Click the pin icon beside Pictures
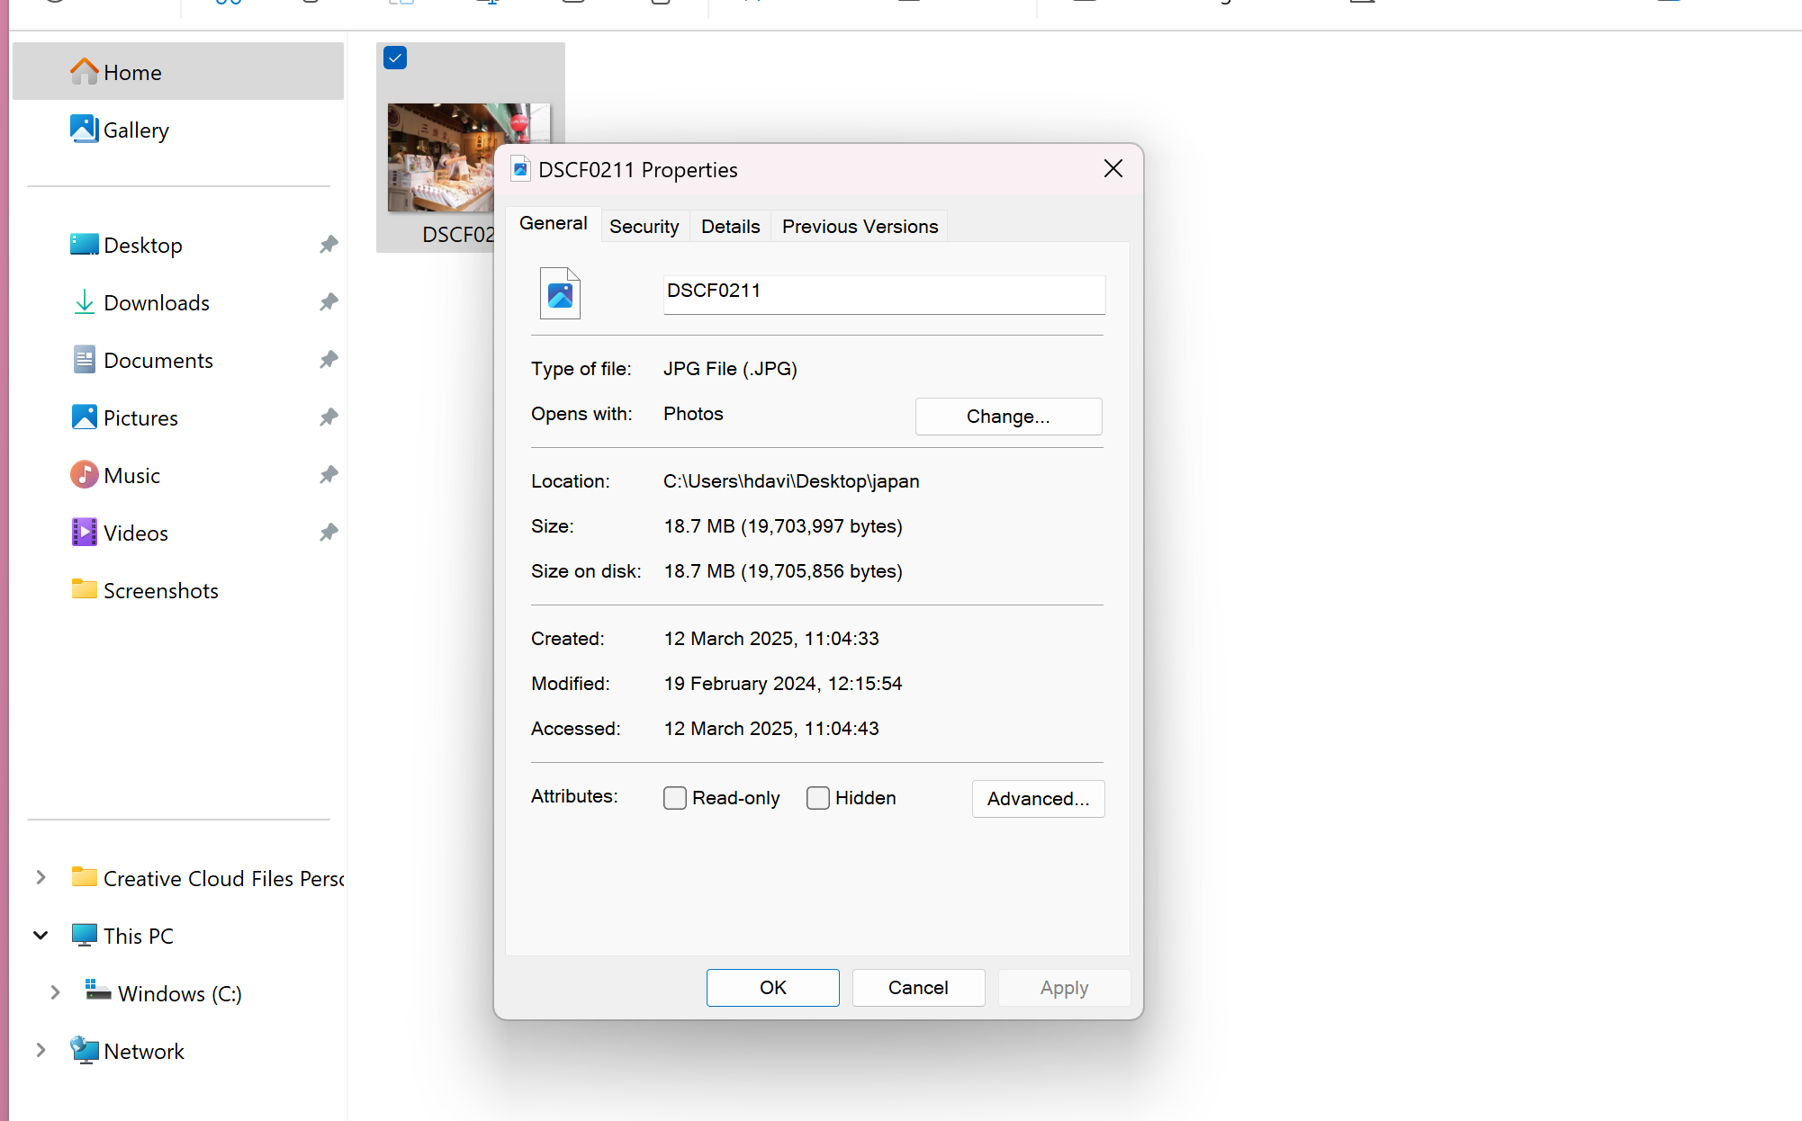 click(329, 417)
